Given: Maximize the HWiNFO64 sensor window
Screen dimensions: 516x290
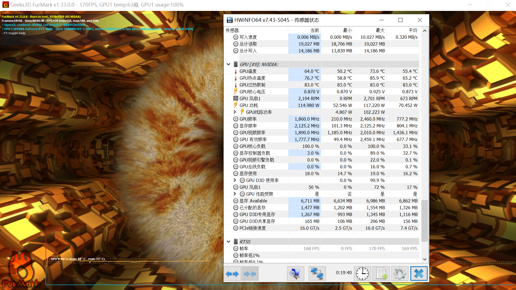Looking at the screenshot, I should (400, 20).
